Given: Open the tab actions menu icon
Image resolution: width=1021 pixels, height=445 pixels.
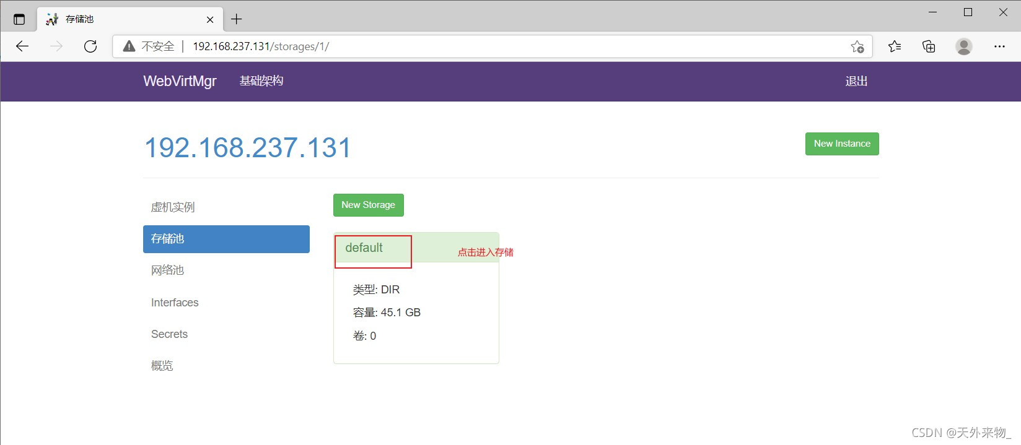Looking at the screenshot, I should click(19, 19).
